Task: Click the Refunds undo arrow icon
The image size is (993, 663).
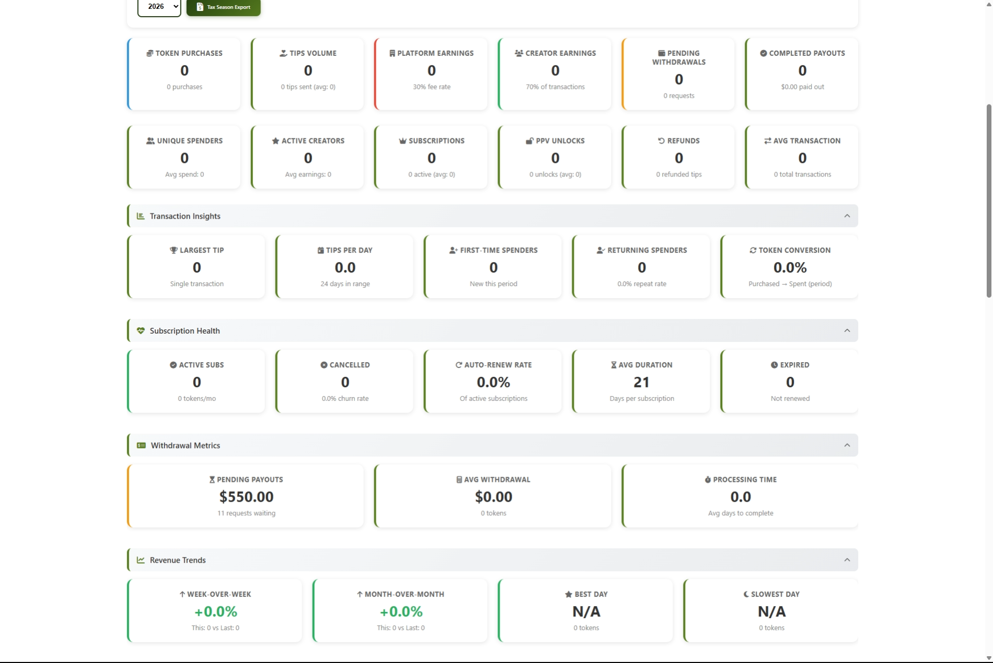Action: 661,141
